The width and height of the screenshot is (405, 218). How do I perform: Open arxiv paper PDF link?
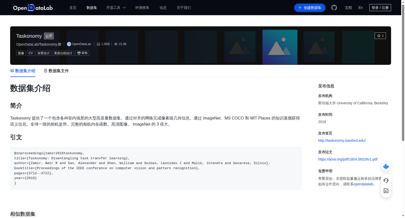pos(348,159)
